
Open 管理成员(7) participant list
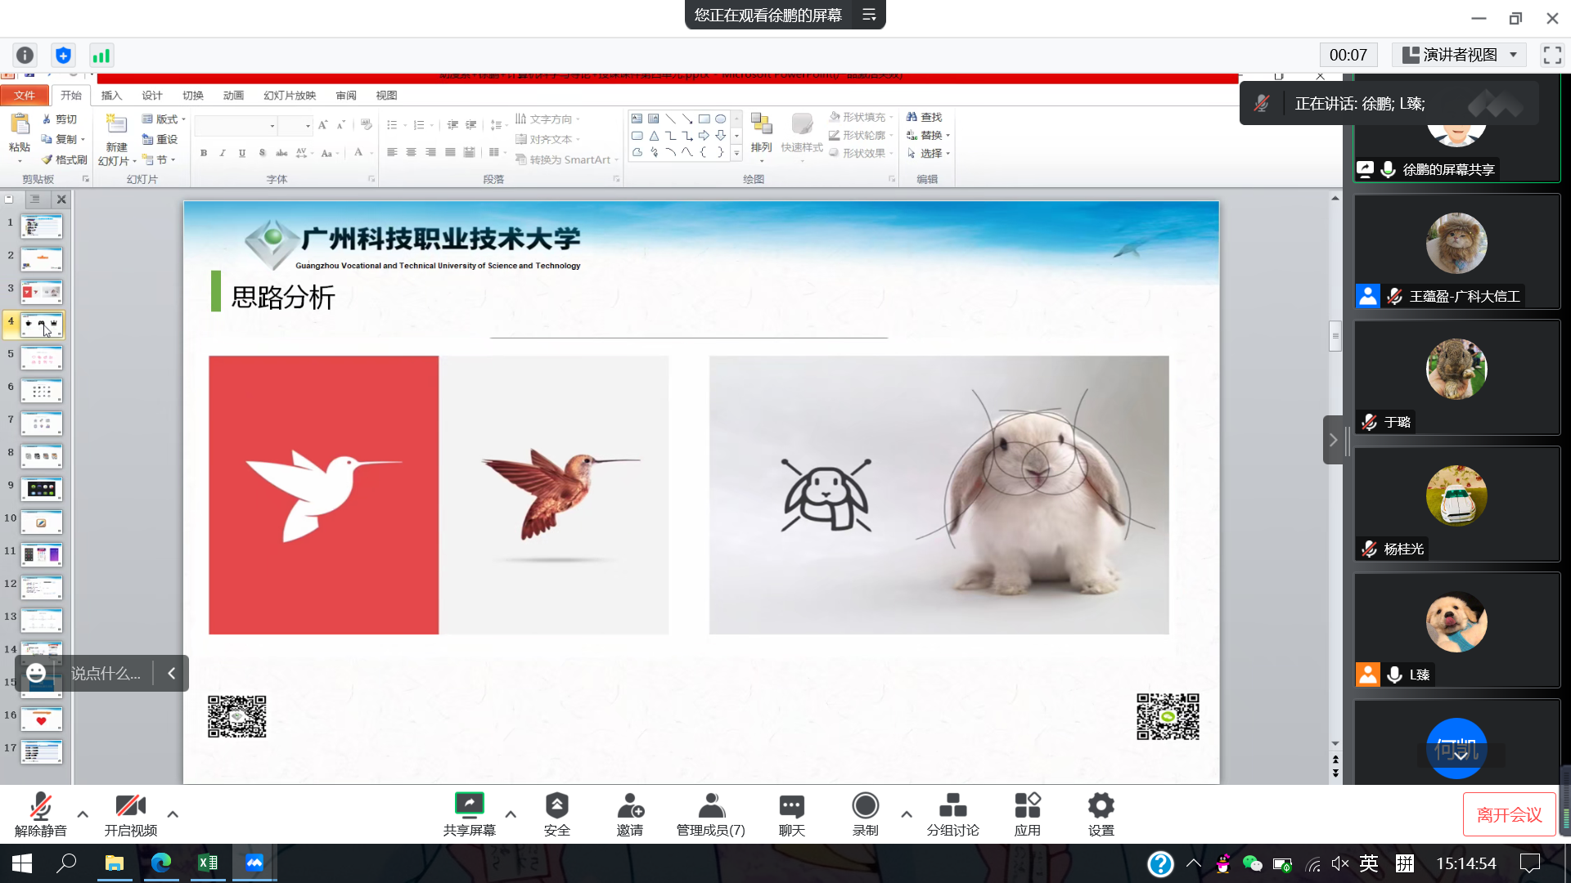tap(709, 814)
